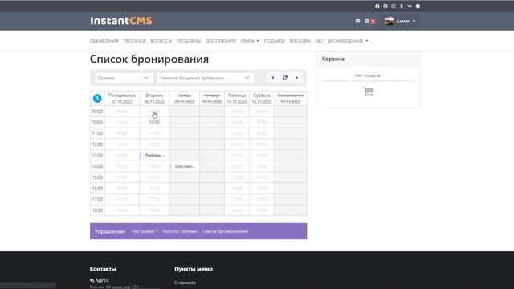Select the Среда column header
The width and height of the screenshot is (514, 289).
point(185,98)
